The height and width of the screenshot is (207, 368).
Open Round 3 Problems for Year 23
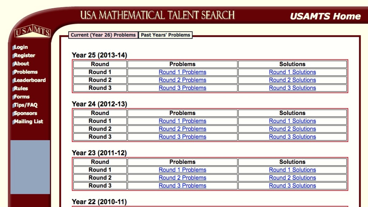(182, 186)
